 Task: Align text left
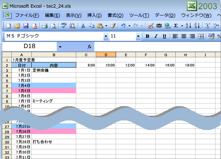tap(175, 36)
